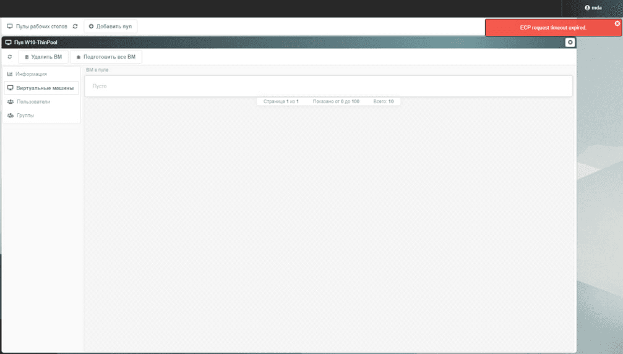Click the Всего: 10 total counter
The width and height of the screenshot is (623, 354).
coord(384,101)
